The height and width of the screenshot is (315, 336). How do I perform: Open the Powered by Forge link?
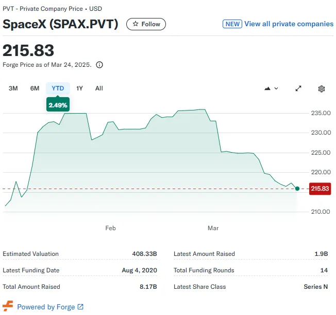pos(46,307)
